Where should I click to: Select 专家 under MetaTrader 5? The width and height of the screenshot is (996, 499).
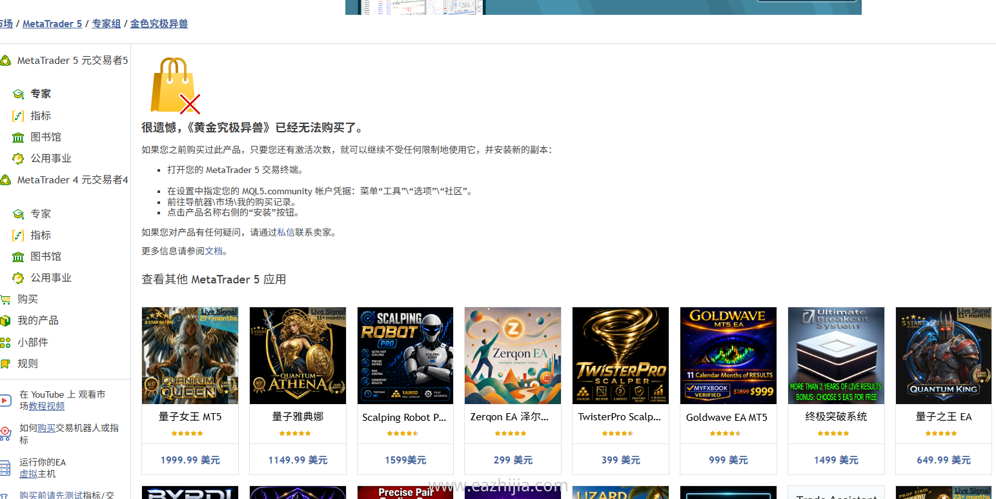(41, 94)
